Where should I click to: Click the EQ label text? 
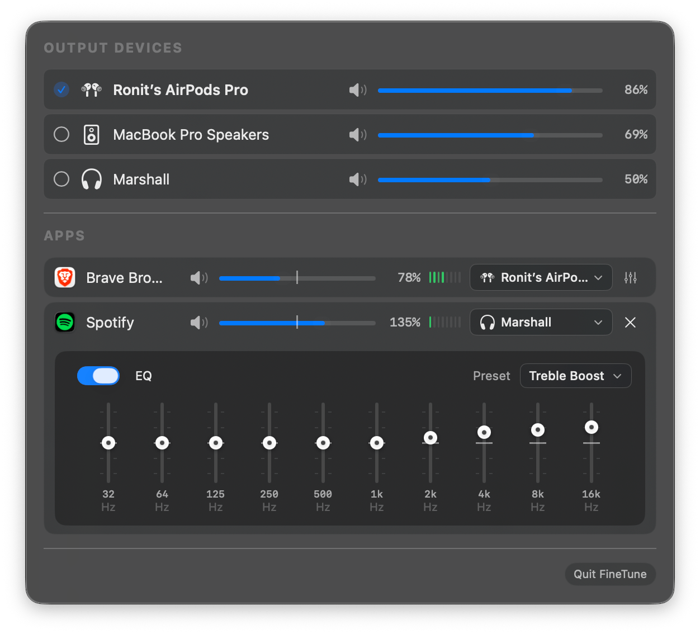tap(144, 376)
